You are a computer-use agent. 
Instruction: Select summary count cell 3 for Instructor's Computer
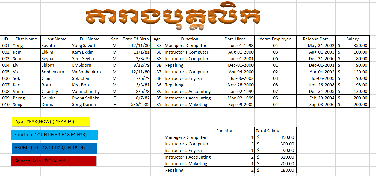coord(235,144)
